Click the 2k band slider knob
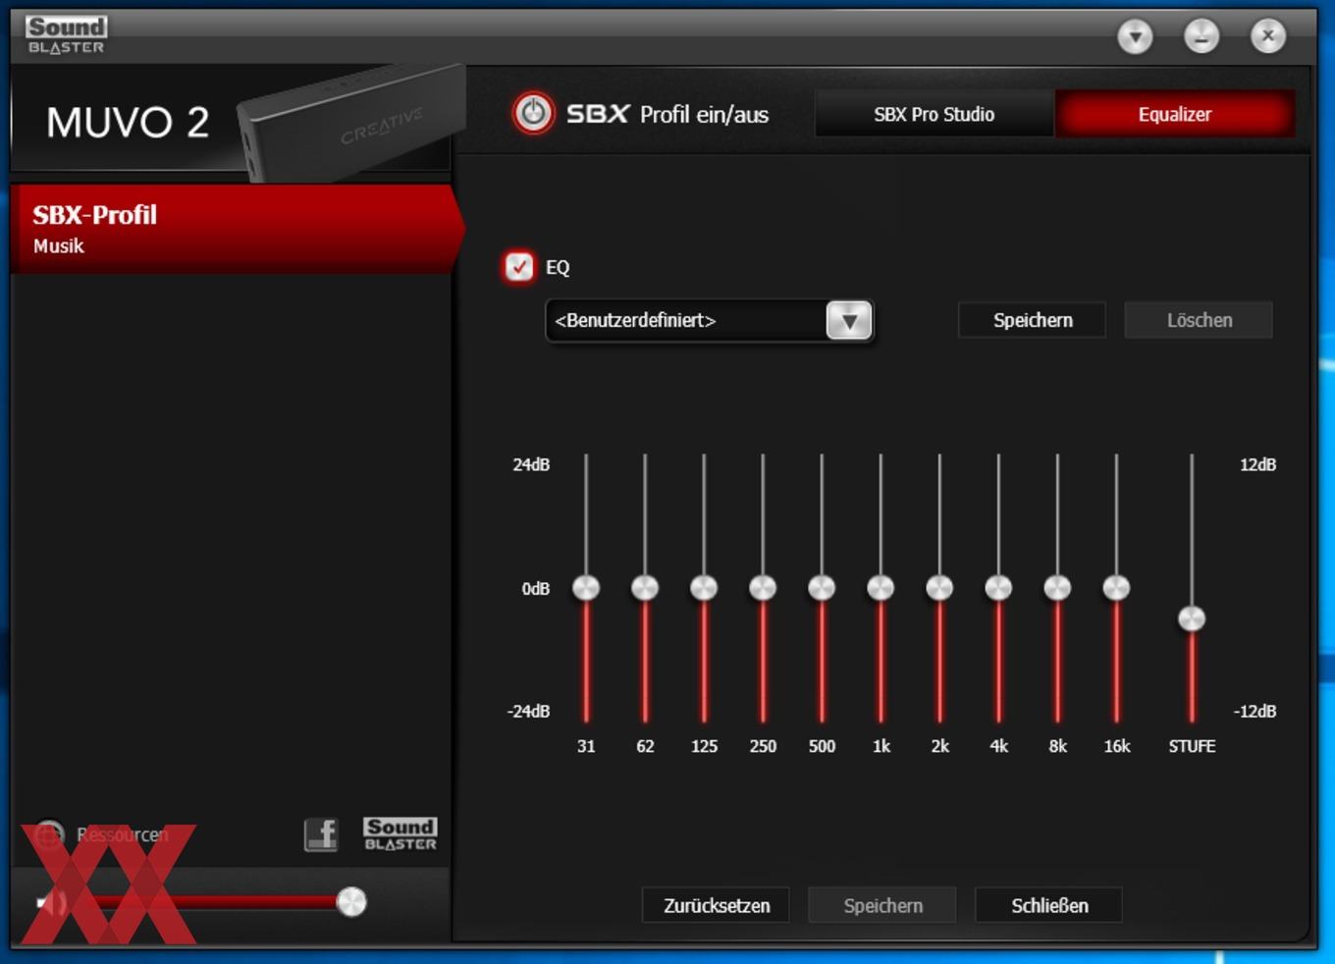 (x=939, y=587)
